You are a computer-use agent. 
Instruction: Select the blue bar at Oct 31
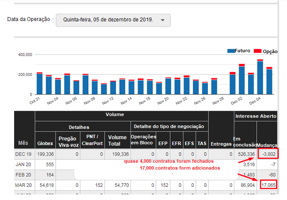click(39, 84)
